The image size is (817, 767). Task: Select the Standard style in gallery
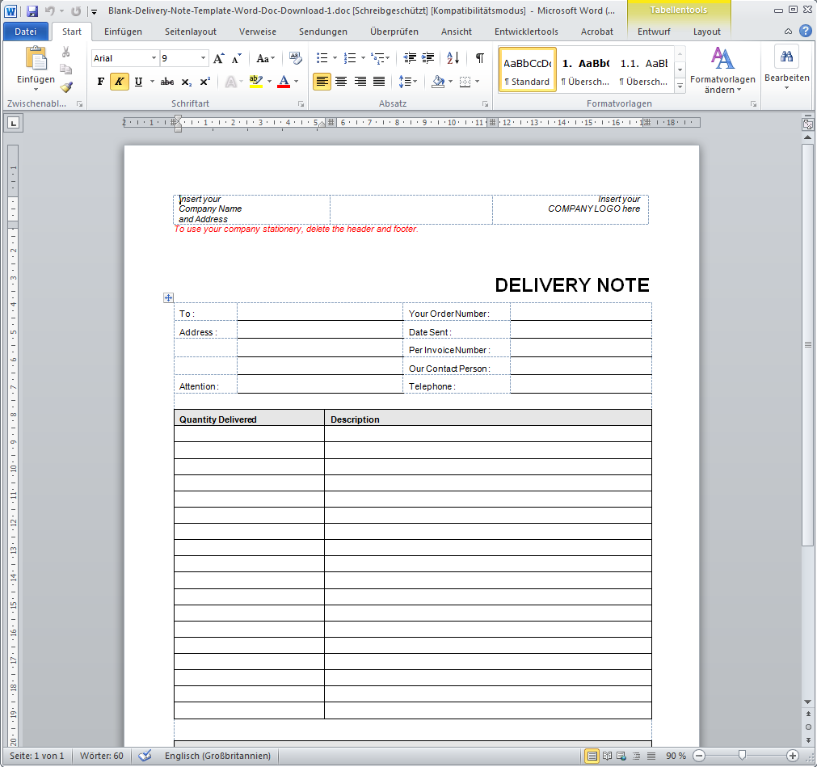tap(527, 70)
